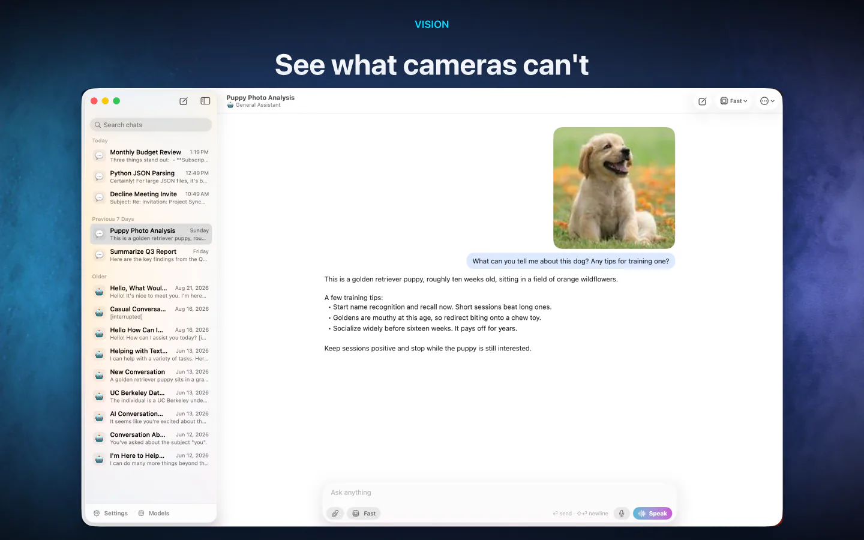Open the I'm Here to Help... chat
Image resolution: width=864 pixels, height=540 pixels.
[151, 460]
